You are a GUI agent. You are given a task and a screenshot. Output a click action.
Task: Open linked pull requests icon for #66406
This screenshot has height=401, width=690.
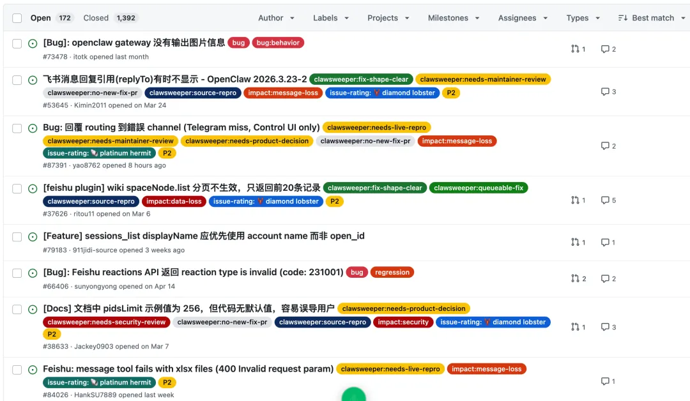click(575, 278)
